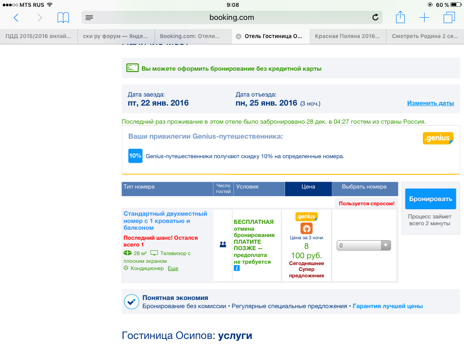The width and height of the screenshot is (464, 348).
Task: Click 'Регулярные специальные предложения' text
Action: coord(289,306)
